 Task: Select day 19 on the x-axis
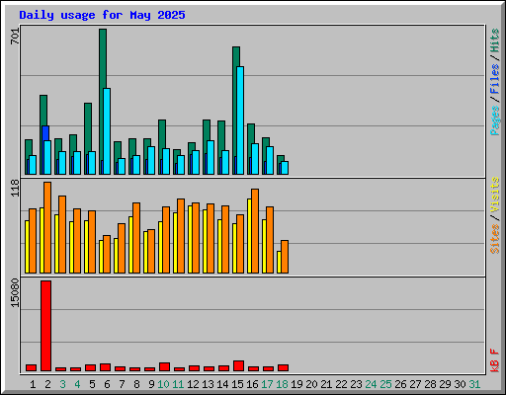(x=296, y=384)
